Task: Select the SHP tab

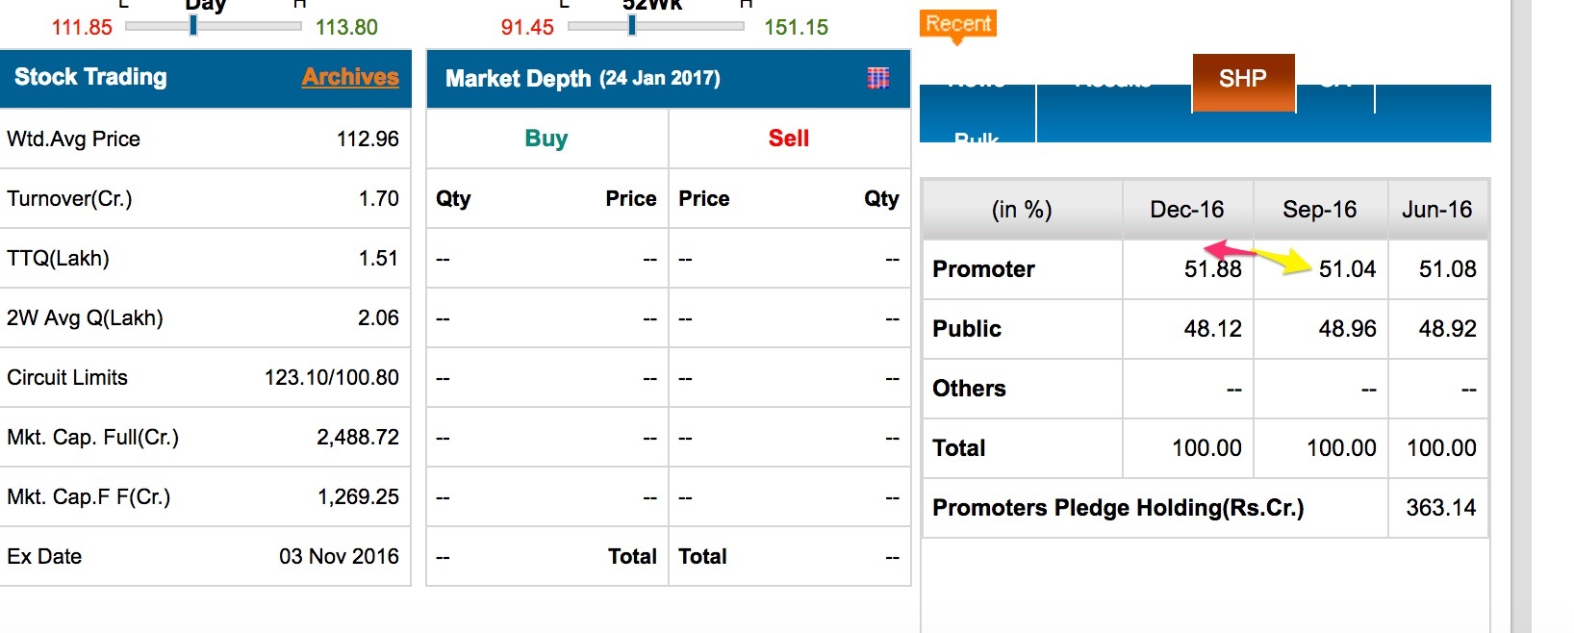Action: click(1242, 80)
